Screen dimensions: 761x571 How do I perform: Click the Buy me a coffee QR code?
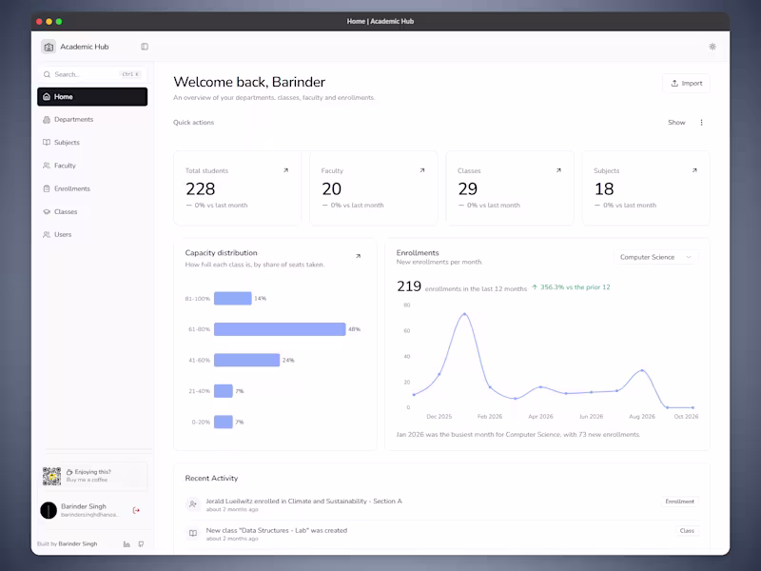(x=51, y=477)
